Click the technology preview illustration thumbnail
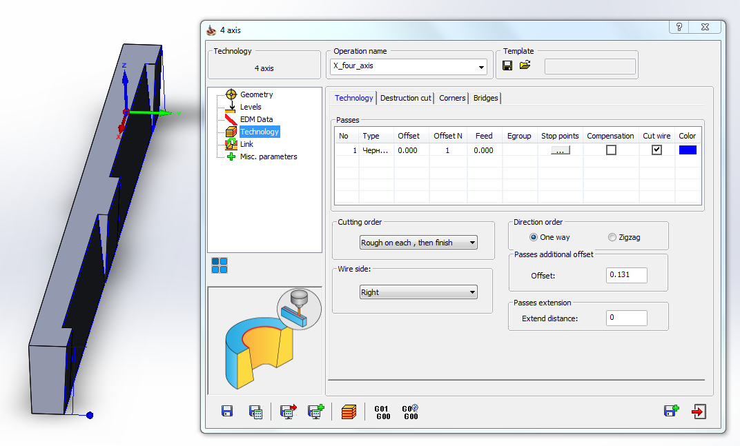Screen dimensions: 740x446 tap(265, 341)
